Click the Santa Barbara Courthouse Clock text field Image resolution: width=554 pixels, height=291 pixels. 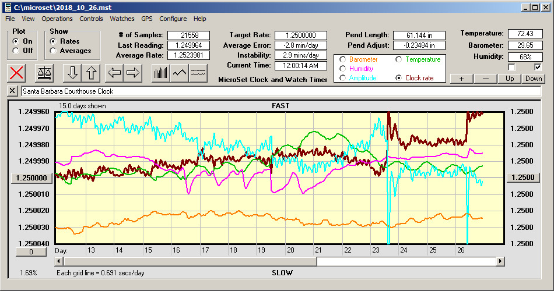coord(280,91)
